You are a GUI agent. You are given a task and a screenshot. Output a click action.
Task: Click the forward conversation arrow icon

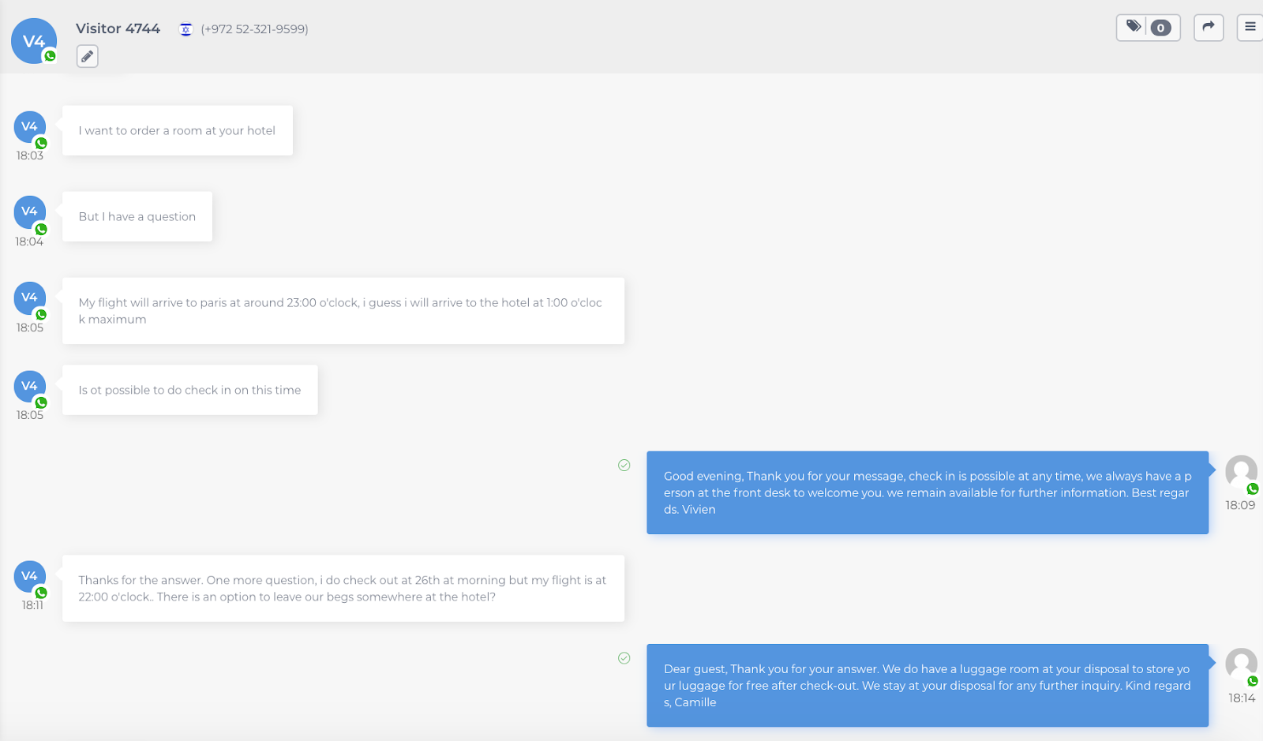[1208, 28]
